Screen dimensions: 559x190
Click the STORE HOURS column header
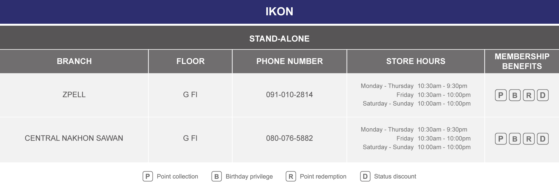click(x=416, y=61)
